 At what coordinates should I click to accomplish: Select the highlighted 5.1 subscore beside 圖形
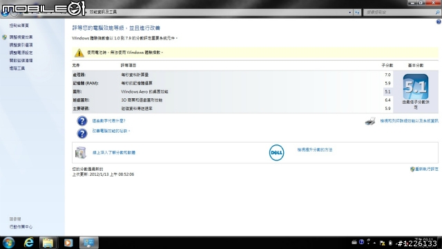[387, 92]
